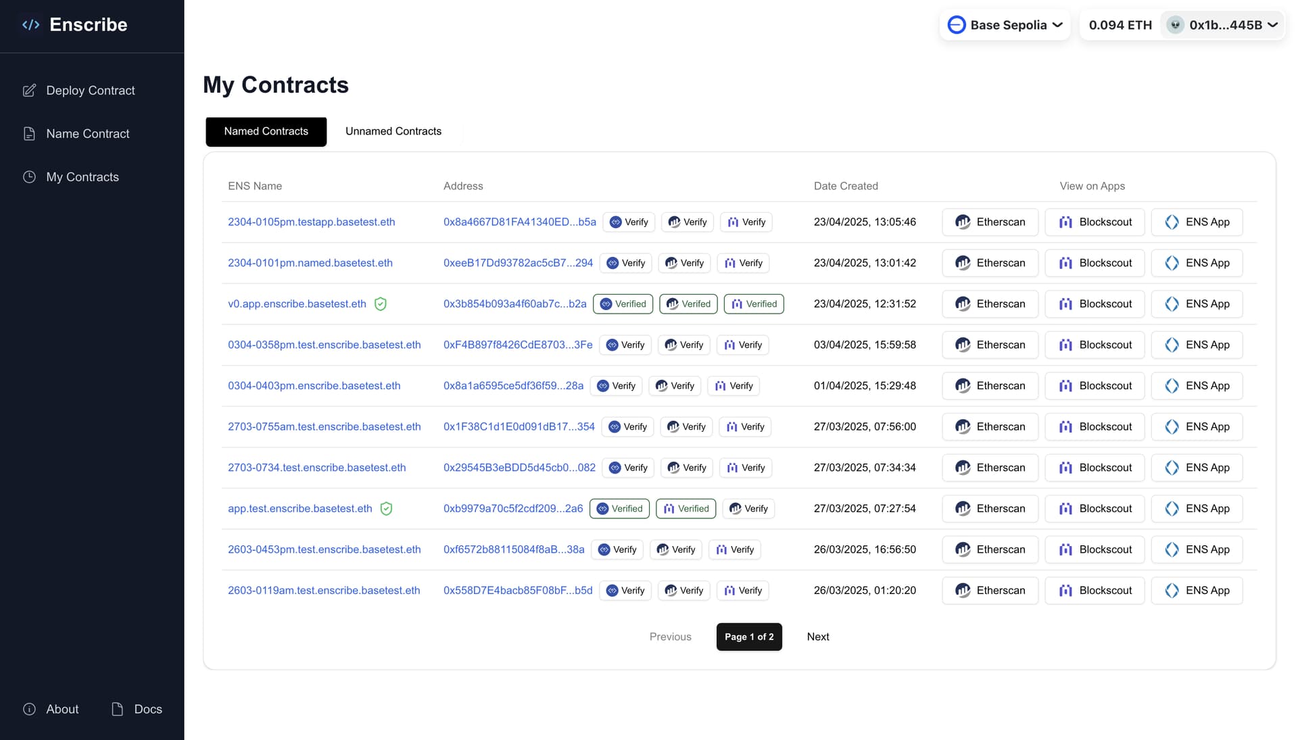
Task: Click the Deploy Contract pencil icon
Action: pos(29,91)
